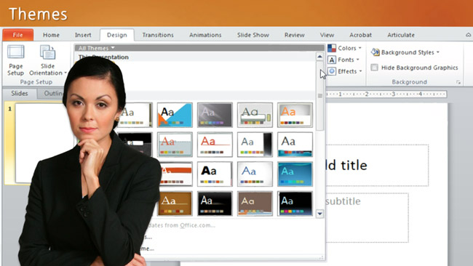This screenshot has width=473, height=266.
Task: Open the Acrobat tab
Action: pos(360,35)
